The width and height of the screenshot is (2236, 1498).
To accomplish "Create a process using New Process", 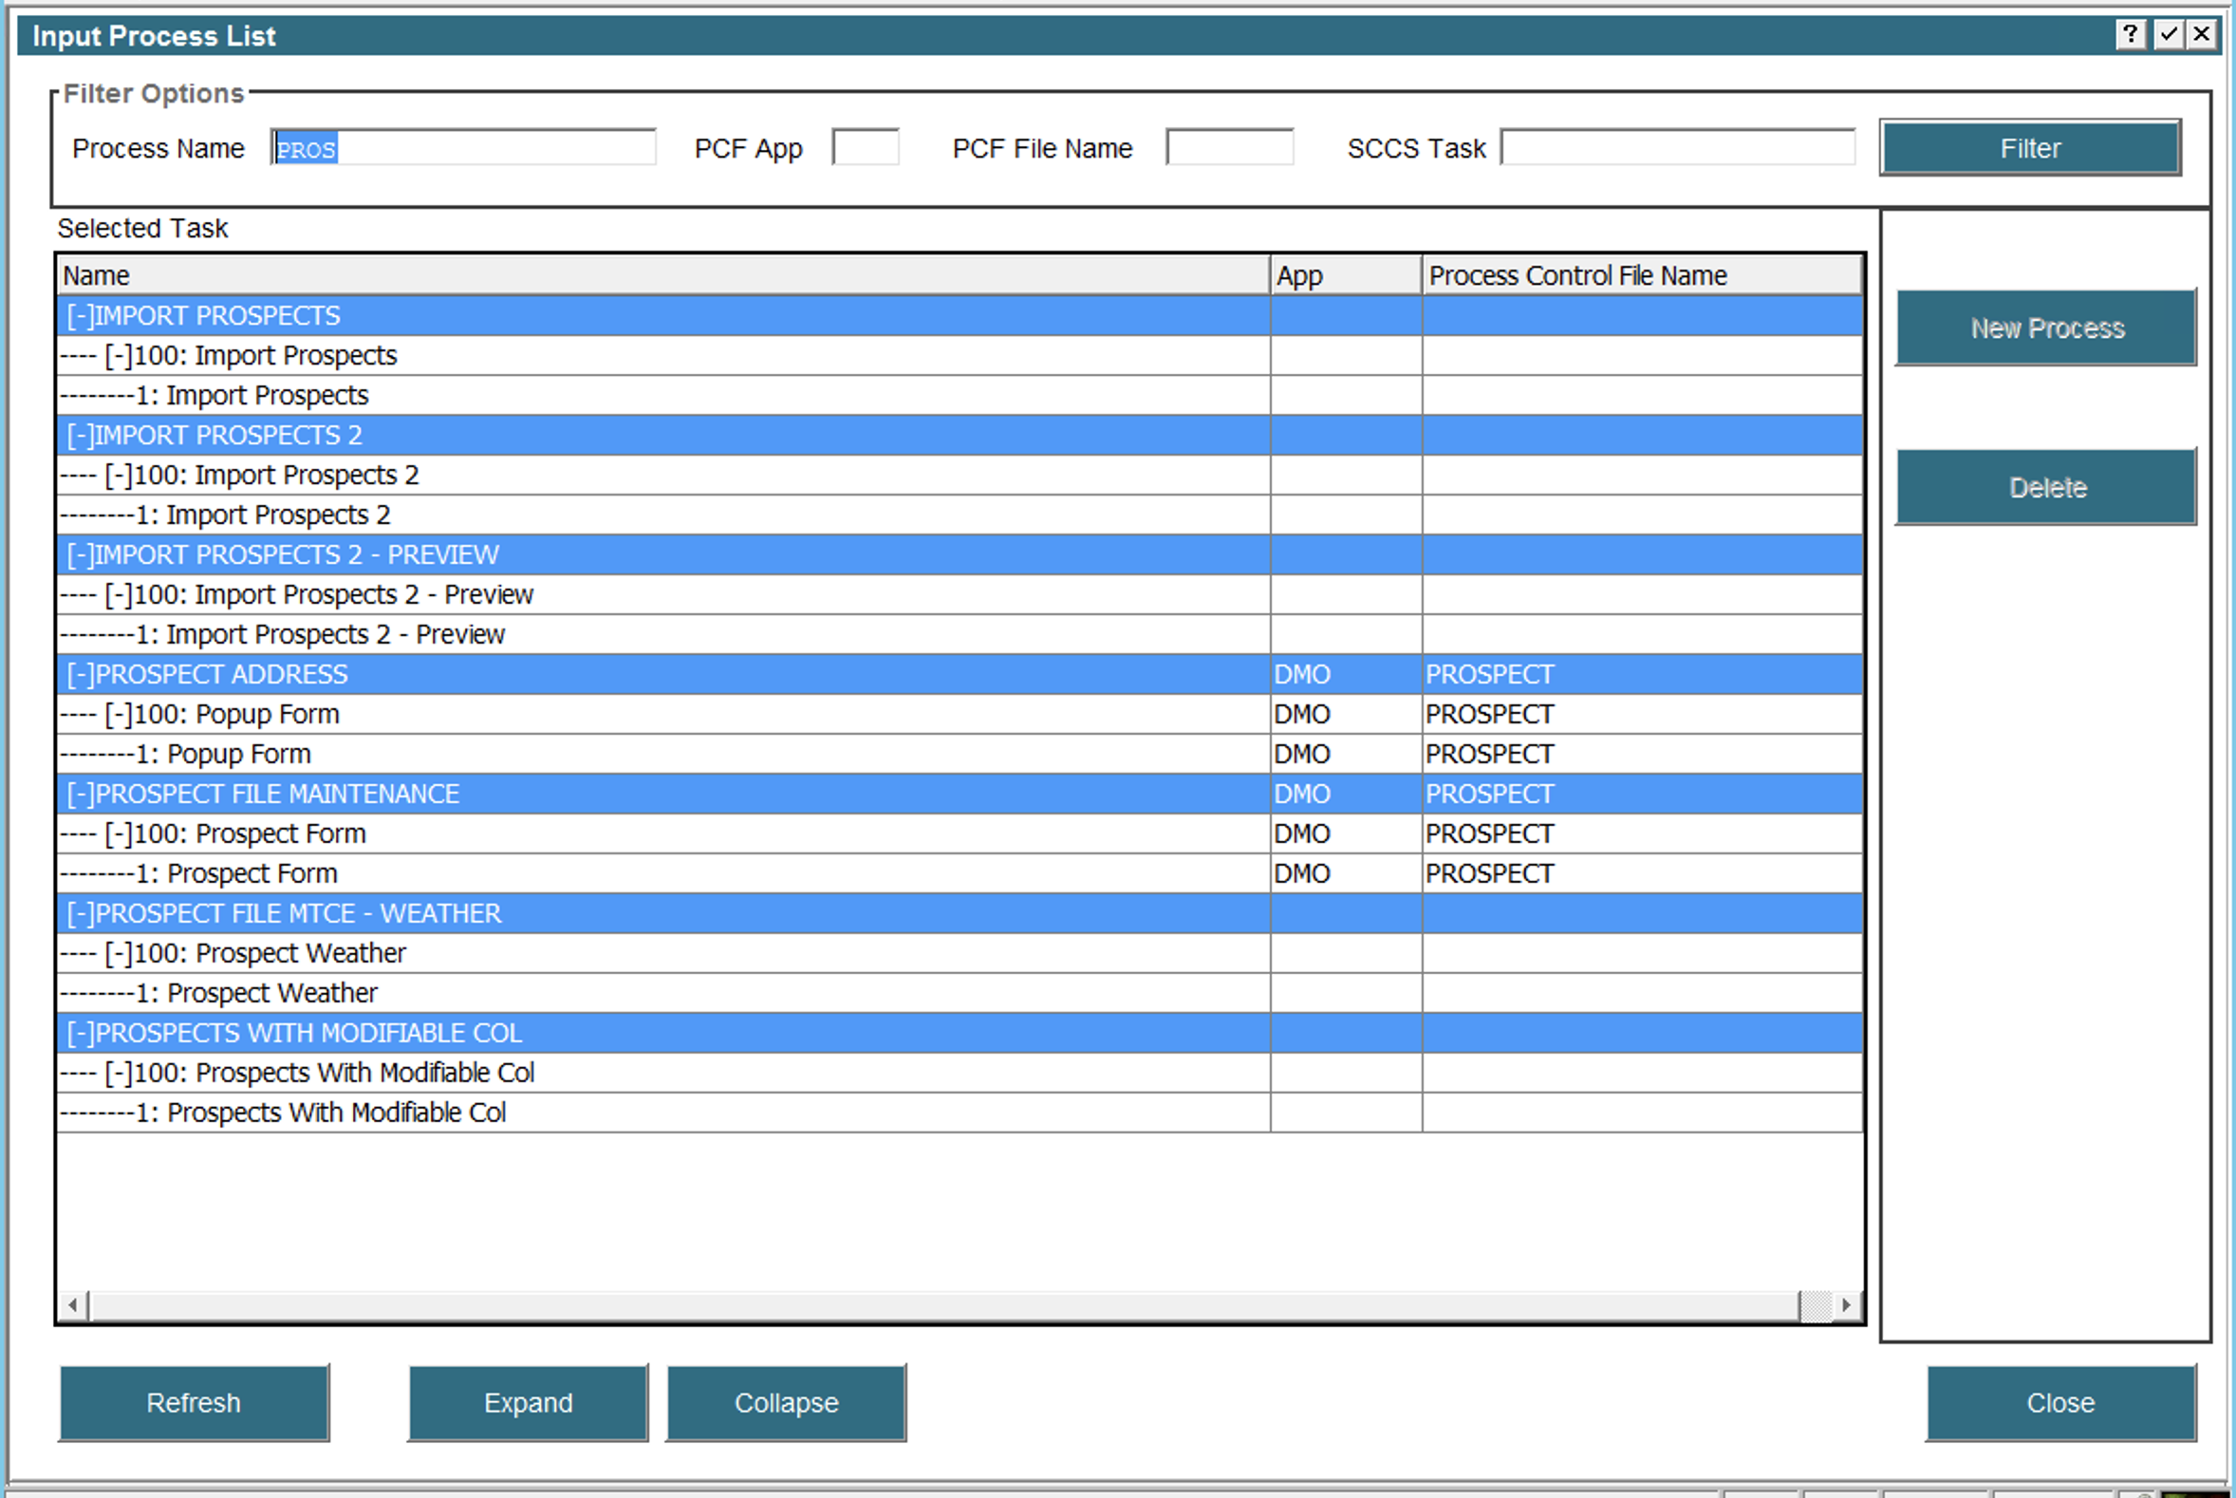I will 2046,328.
